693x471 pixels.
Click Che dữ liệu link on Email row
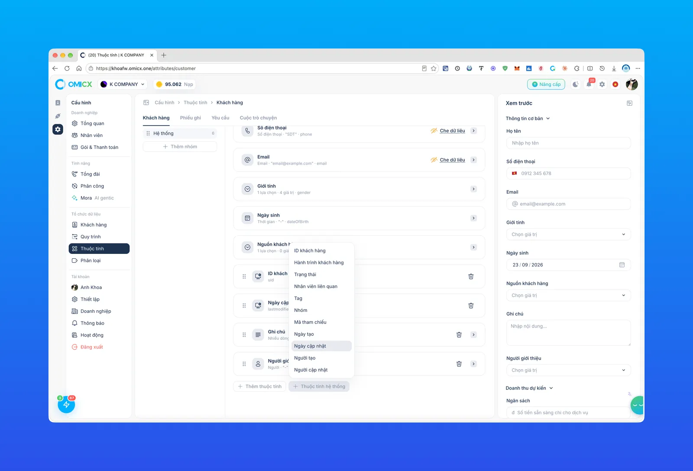point(452,160)
